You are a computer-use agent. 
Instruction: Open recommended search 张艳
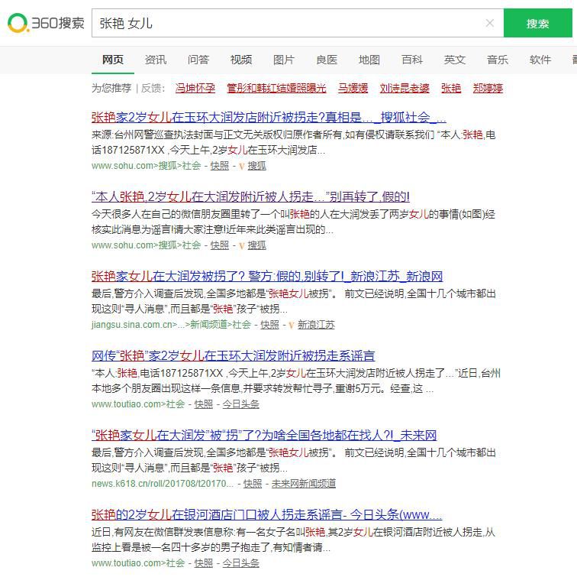[x=451, y=88]
